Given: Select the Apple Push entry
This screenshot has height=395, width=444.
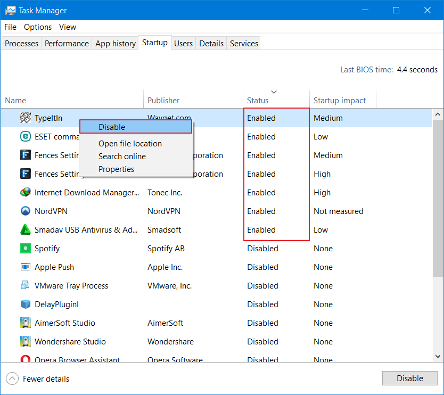Looking at the screenshot, I should (217, 267).
